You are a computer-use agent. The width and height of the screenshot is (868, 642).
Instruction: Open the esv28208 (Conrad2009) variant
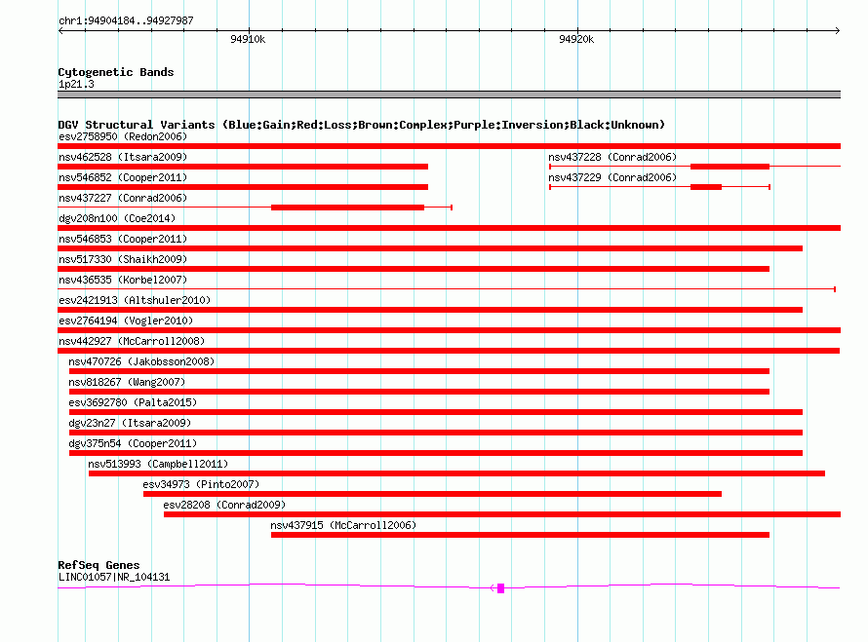tap(502, 514)
